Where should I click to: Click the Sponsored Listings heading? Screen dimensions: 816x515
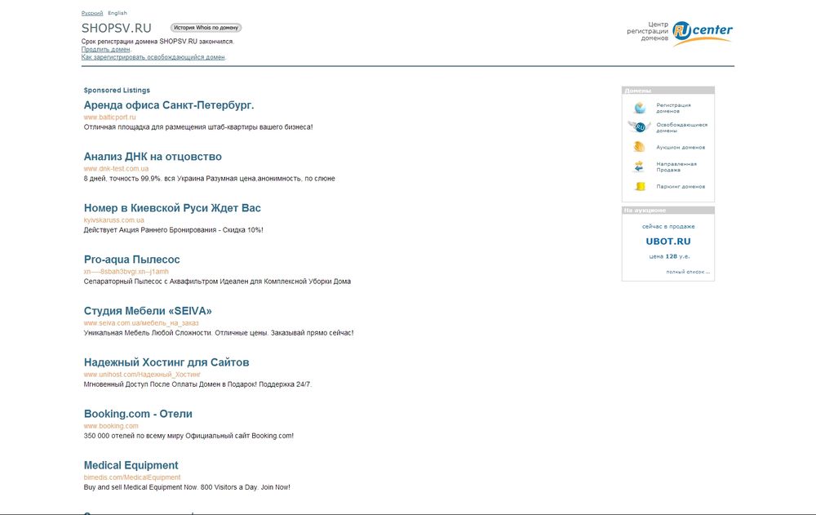pos(117,90)
